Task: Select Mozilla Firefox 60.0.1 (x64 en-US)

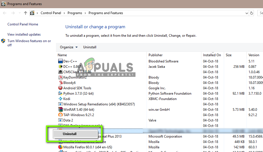Action: click(x=88, y=147)
